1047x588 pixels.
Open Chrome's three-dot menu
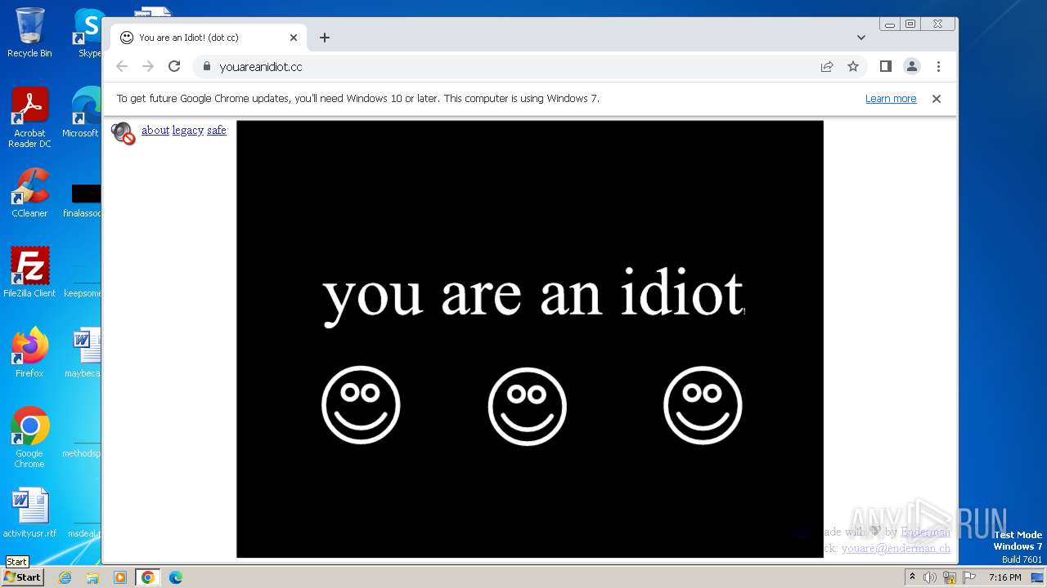pos(938,66)
